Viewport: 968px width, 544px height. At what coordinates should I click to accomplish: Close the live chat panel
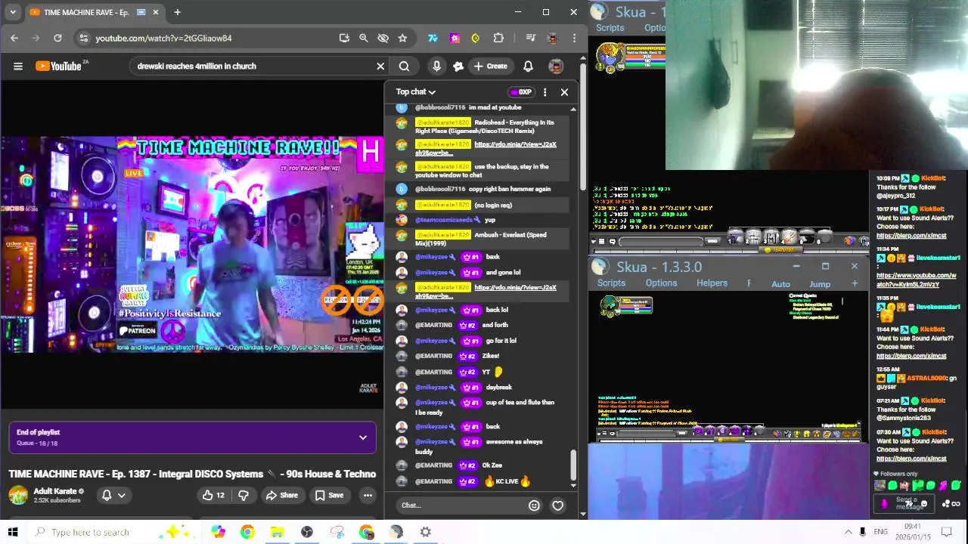tap(564, 92)
